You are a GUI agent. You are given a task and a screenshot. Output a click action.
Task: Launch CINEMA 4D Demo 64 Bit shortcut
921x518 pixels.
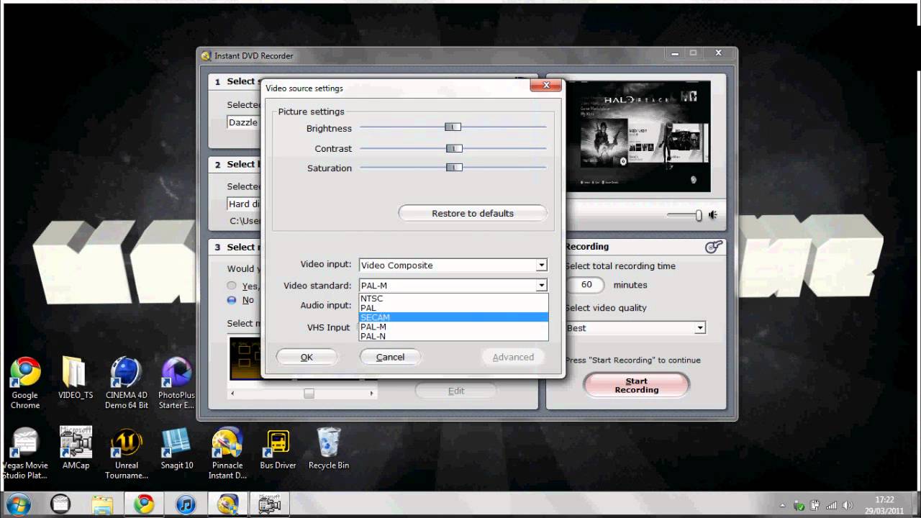127,383
